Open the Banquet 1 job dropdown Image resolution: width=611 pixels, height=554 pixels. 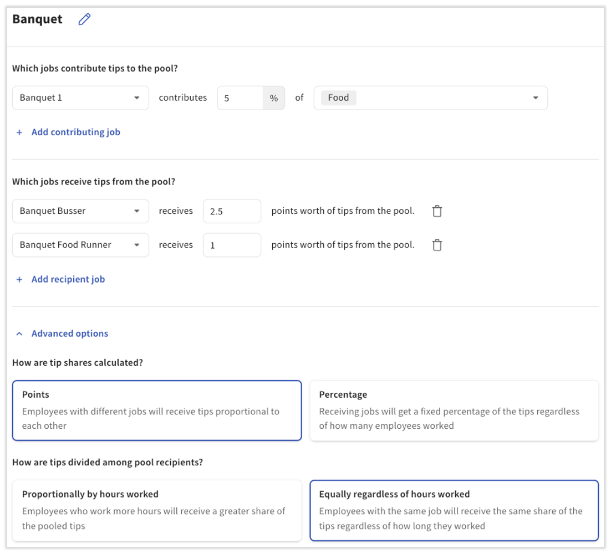[x=80, y=98]
